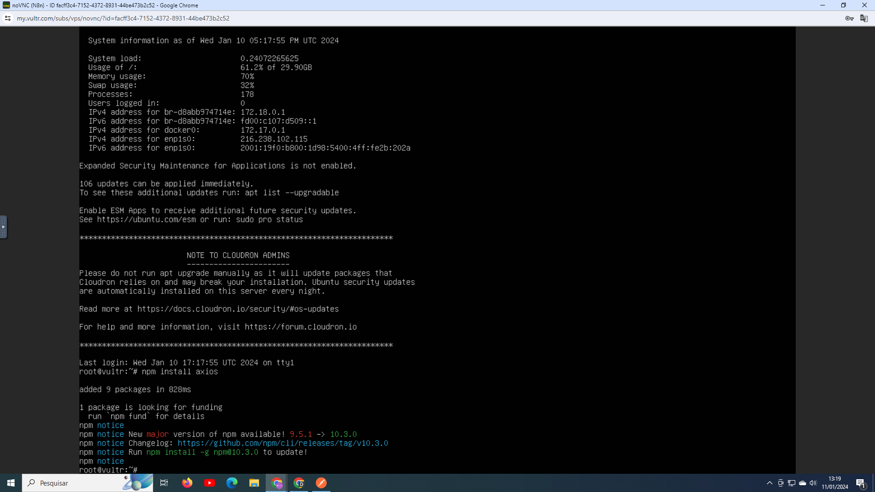The height and width of the screenshot is (492, 875).
Task: Click the '106 updates can be applied' line
Action: click(166, 184)
